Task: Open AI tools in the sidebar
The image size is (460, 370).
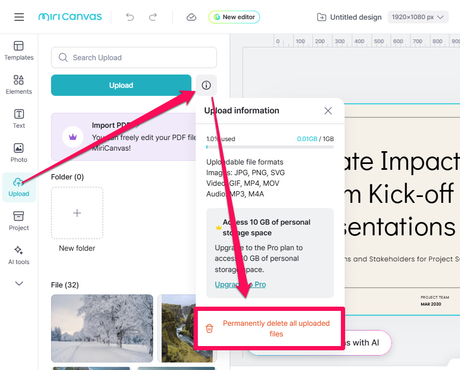Action: 19,255
